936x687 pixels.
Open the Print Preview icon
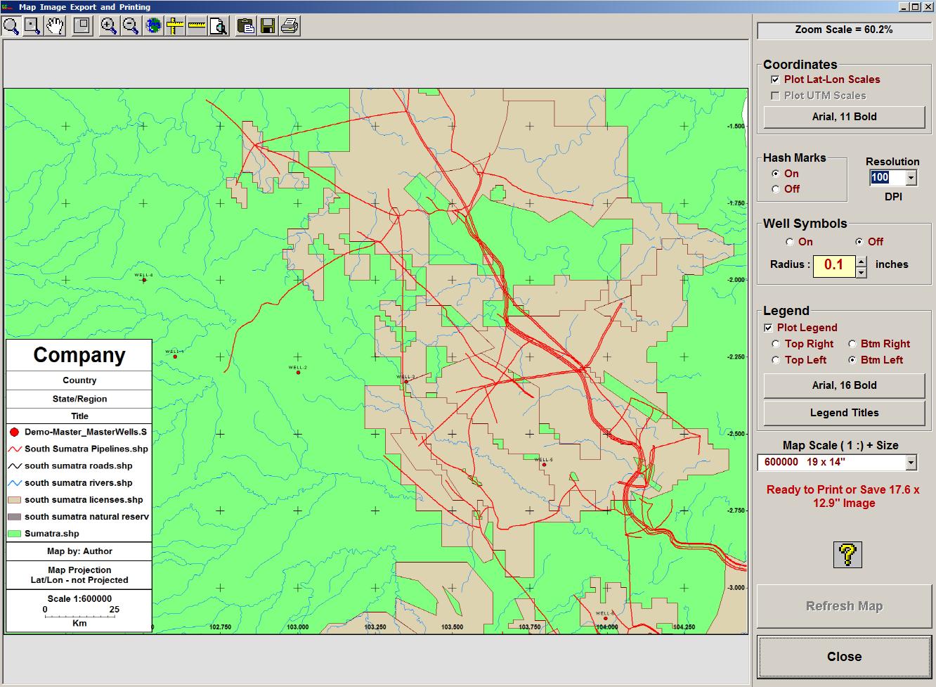point(219,27)
